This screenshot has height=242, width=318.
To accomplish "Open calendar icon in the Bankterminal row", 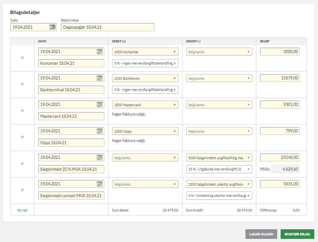I will coord(99,78).
